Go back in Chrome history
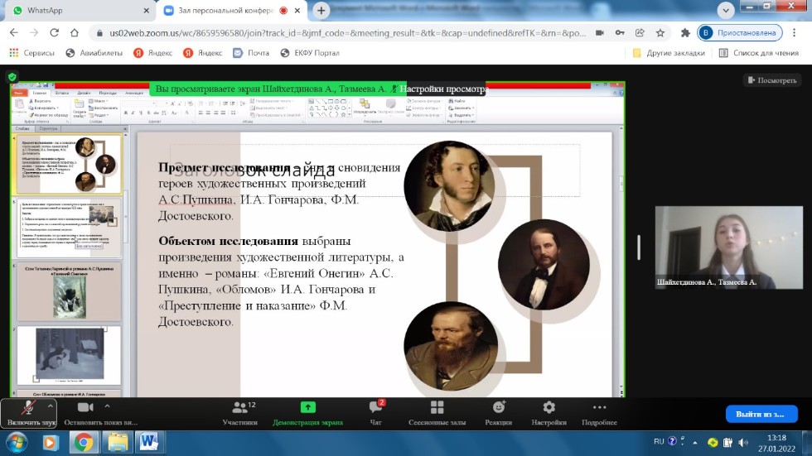Screen dimensions: 812x456 pos(14,32)
